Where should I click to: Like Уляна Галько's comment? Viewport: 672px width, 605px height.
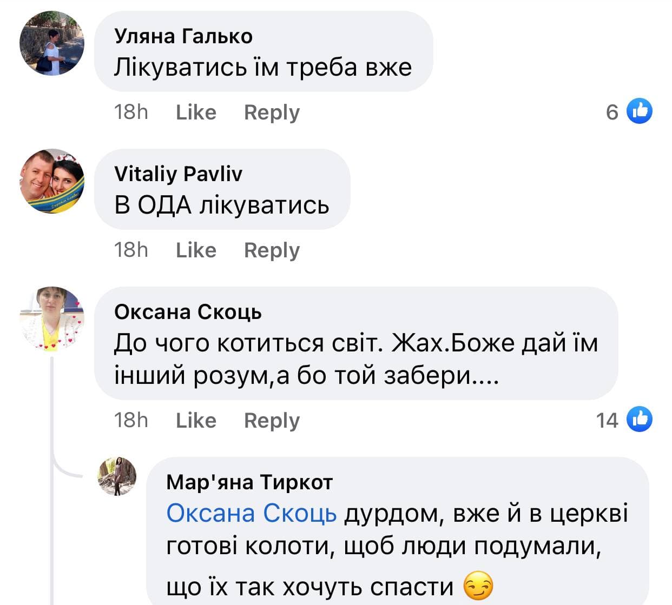pos(196,112)
